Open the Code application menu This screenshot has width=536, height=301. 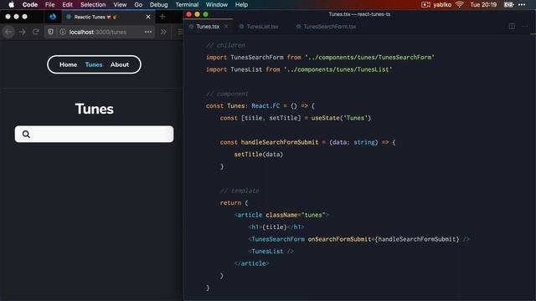coord(30,4)
